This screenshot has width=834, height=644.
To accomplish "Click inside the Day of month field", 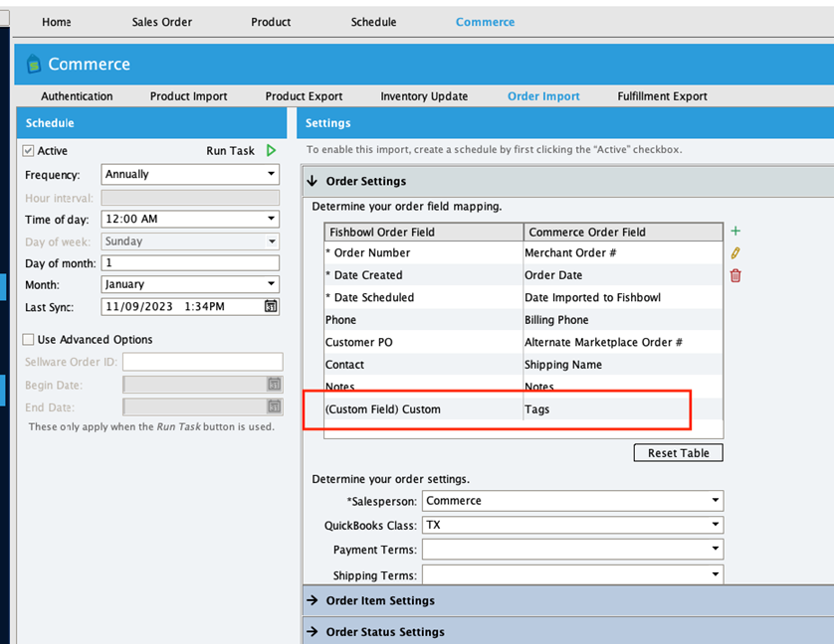I will (x=190, y=263).
